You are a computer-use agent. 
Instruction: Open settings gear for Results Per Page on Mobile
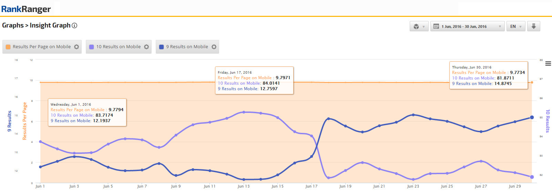tap(76, 47)
